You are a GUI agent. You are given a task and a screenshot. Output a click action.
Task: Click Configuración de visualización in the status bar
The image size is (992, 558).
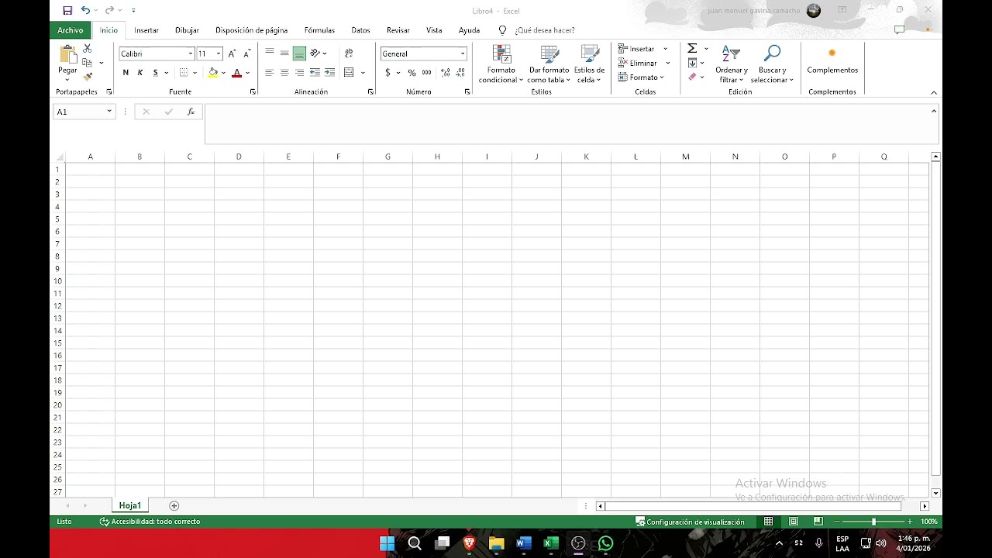(x=690, y=522)
